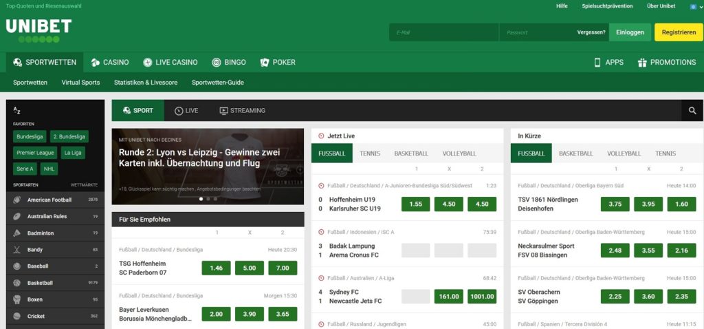The image size is (704, 329).
Task: Bet 2.16 on FSV 08 Bissingen
Action: tap(681, 251)
